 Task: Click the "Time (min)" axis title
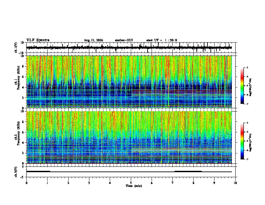(134, 186)
